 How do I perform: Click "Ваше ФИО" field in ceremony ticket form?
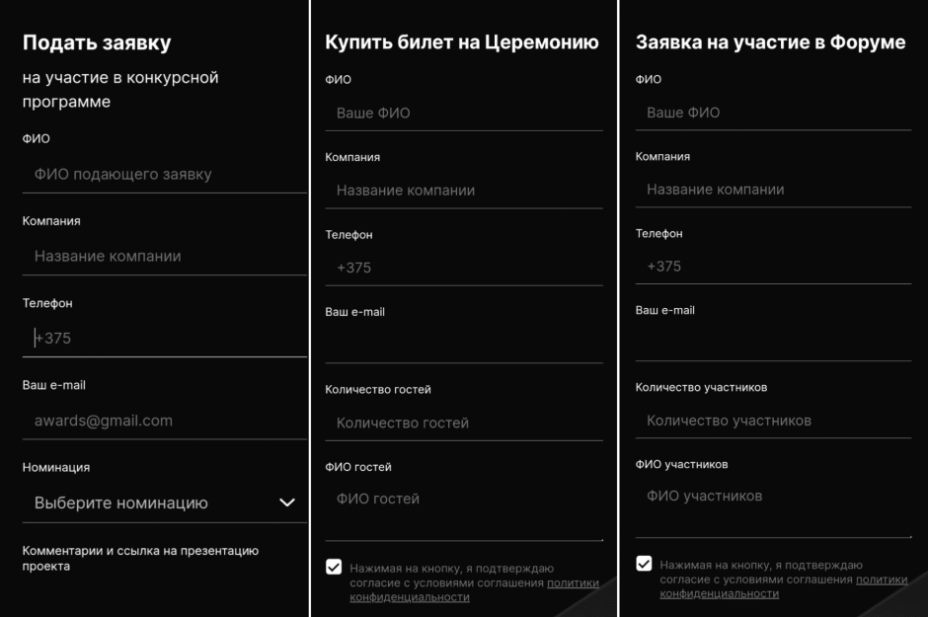pyautogui.click(x=463, y=114)
